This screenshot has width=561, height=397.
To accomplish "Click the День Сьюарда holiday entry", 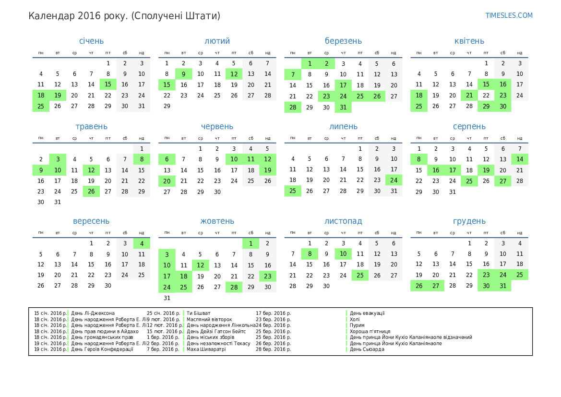I will (367, 349).
